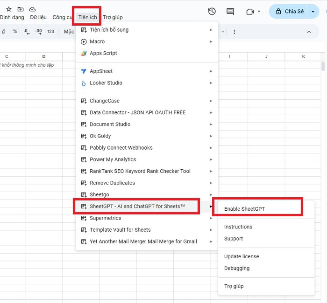Click the cloud document status icon

point(32,9)
